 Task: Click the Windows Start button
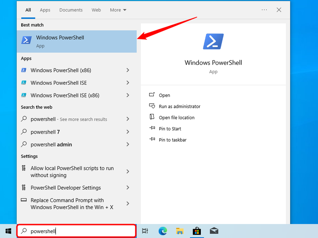(8, 231)
